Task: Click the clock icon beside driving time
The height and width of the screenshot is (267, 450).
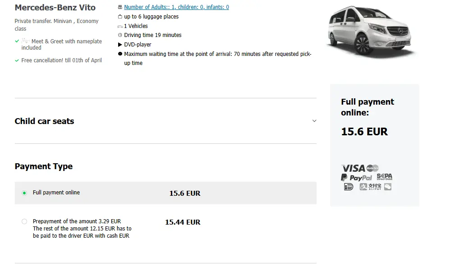Action: tap(119, 35)
